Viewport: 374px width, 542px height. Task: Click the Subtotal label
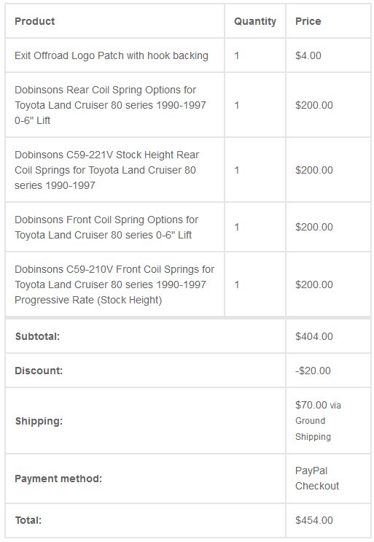[x=37, y=336]
